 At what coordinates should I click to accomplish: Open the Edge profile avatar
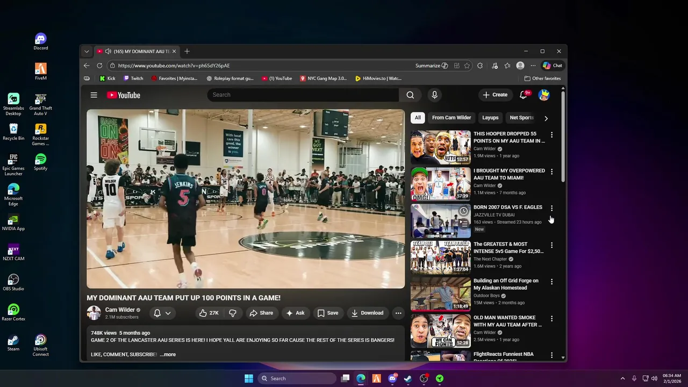520,66
